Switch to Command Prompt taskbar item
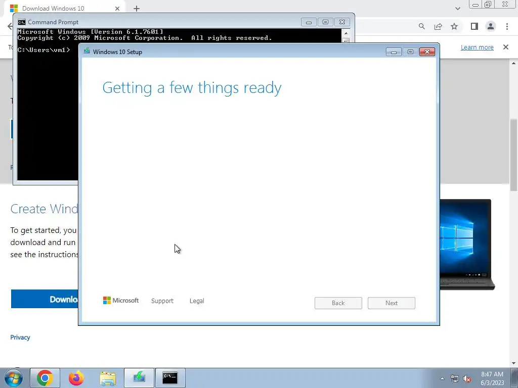Screen dimensions: 518x388 click(170, 378)
